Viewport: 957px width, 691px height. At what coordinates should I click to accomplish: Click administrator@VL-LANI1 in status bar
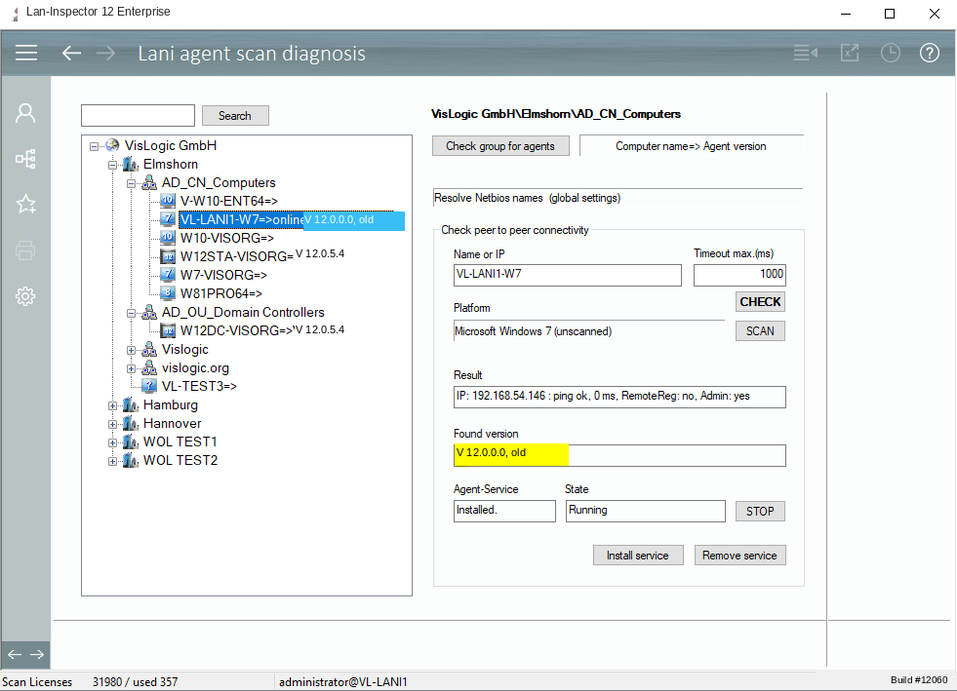tap(343, 682)
